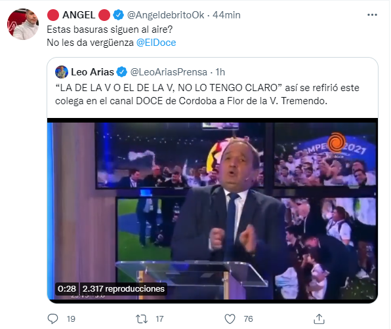Open the three-dot more options menu
Viewport: 391px width, 329px height.
click(372, 15)
